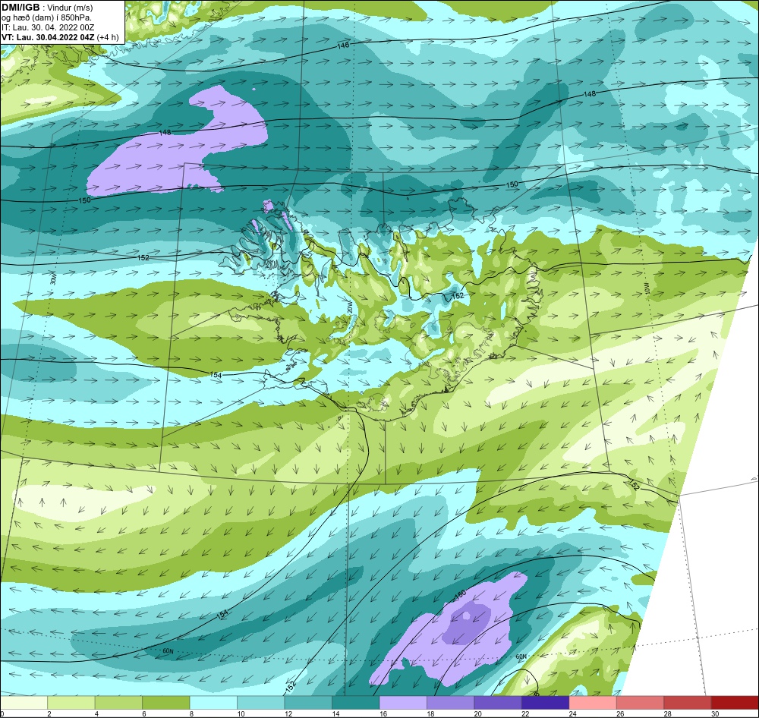Click the pale yellow 0–2 m/s legend swatch
The width and height of the screenshot is (759, 718).
click(24, 703)
